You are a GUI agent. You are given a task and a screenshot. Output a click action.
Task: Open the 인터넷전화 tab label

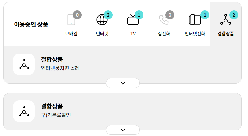tap(195, 34)
